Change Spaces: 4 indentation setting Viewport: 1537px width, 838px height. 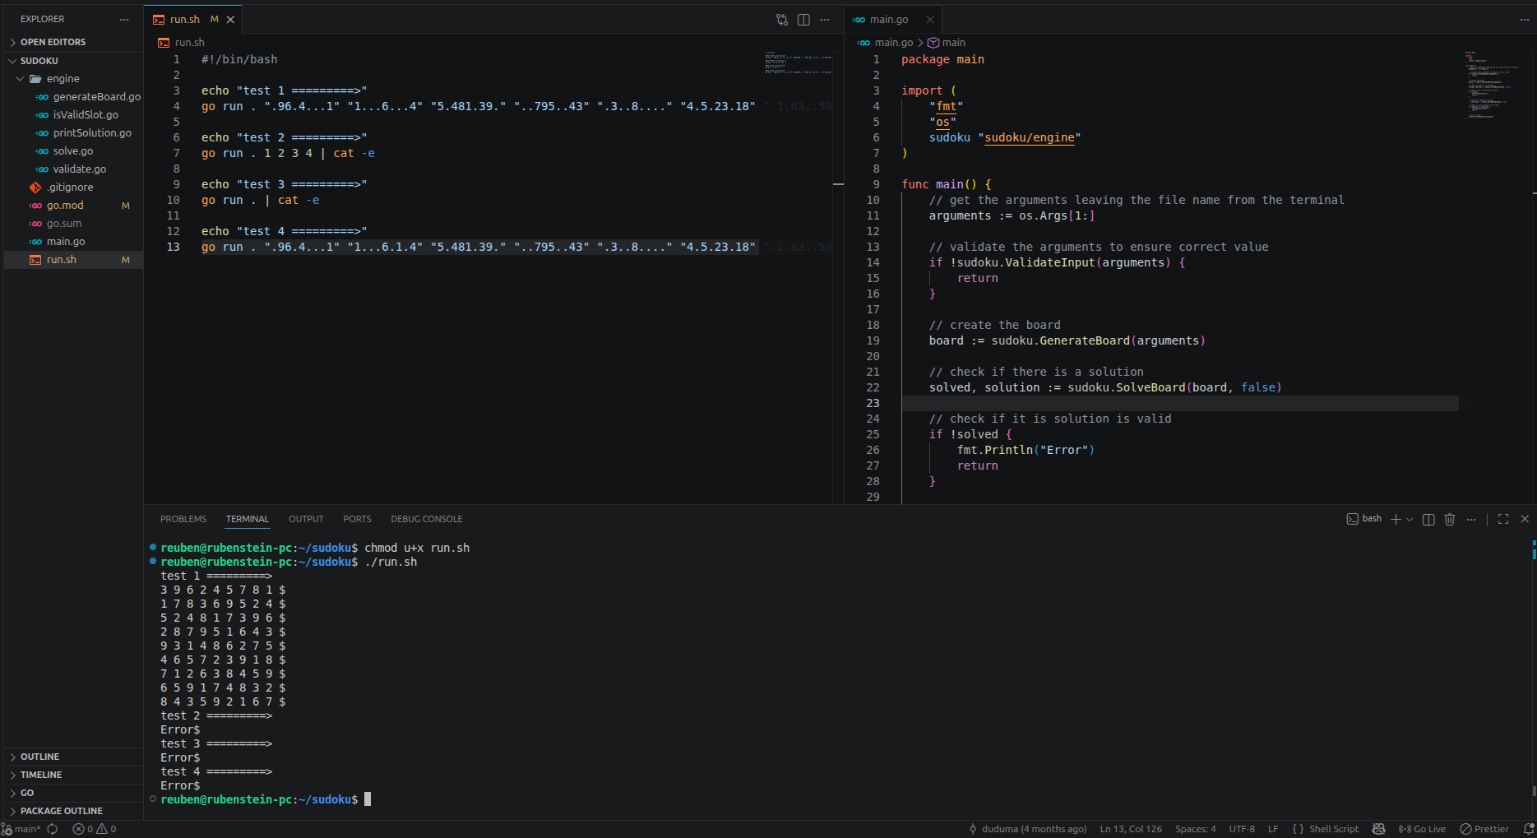[1196, 829]
